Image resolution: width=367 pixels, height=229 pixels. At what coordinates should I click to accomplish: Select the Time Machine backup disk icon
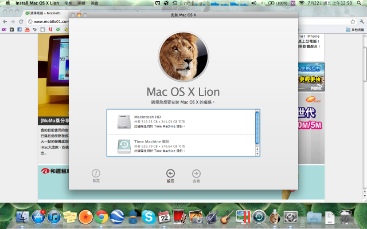(x=124, y=147)
